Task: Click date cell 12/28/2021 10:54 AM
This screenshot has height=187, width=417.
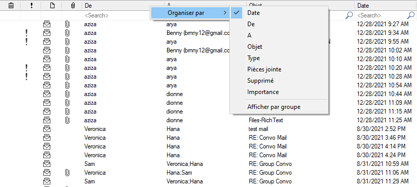Action: (x=384, y=85)
